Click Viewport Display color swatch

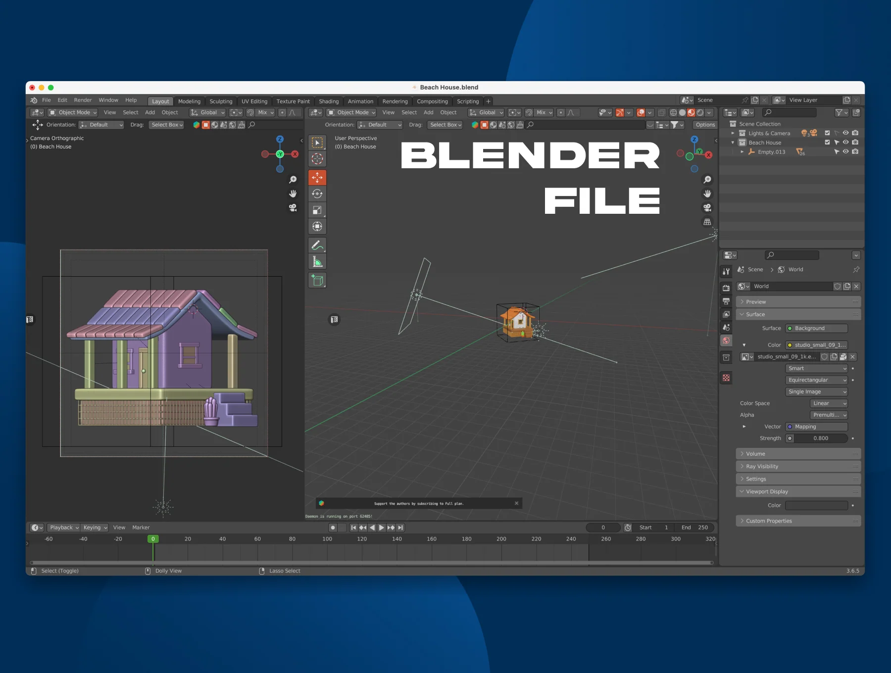tap(817, 506)
